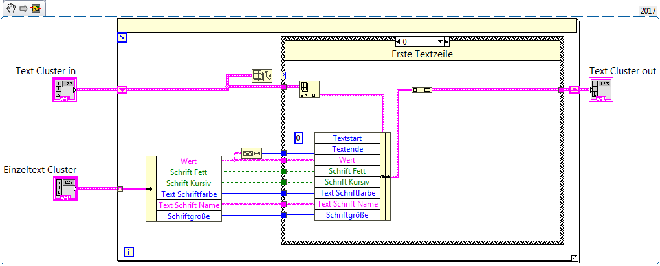This screenshot has width=660, height=266.
Task: Go to previous case with left arrow
Action: (398, 41)
